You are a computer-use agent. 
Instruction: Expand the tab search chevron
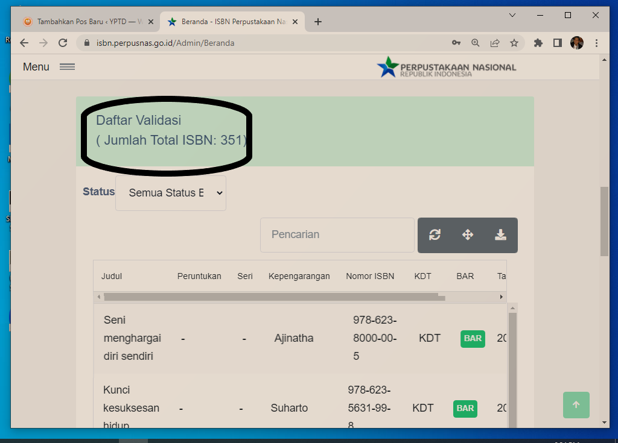tap(512, 15)
